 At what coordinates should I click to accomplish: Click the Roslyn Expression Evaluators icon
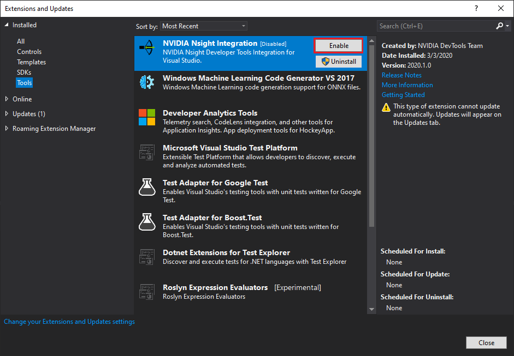[x=147, y=292]
